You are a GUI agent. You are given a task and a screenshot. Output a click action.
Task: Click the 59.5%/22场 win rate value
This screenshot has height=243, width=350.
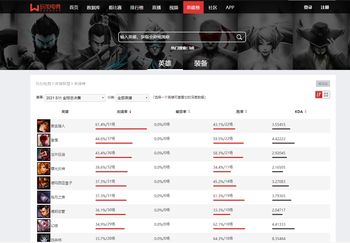(x=223, y=139)
